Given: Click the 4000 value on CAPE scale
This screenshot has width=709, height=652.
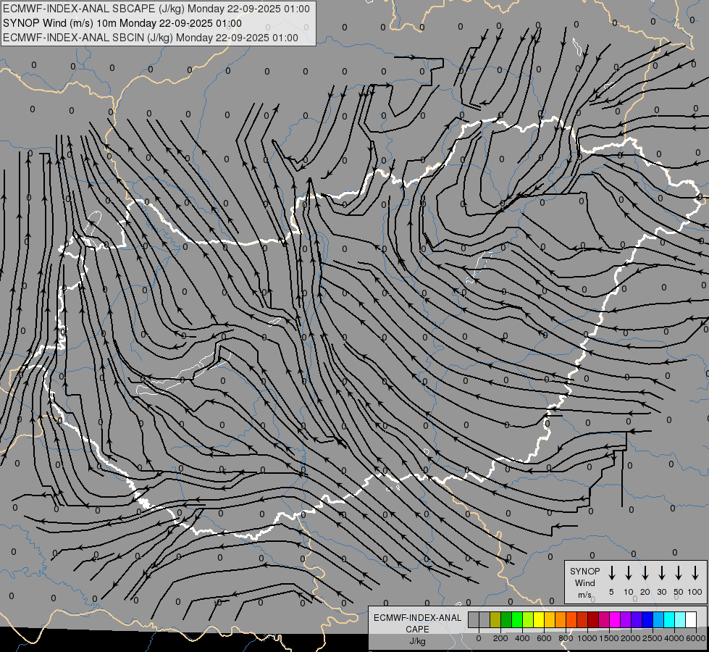Looking at the screenshot, I should click(x=674, y=638).
